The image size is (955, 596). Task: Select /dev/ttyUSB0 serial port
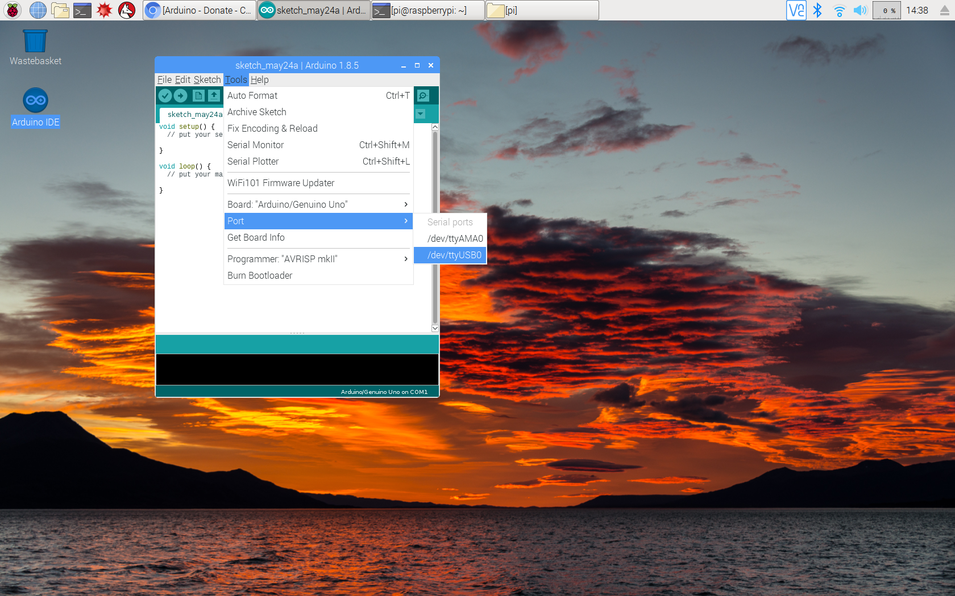[x=450, y=255]
